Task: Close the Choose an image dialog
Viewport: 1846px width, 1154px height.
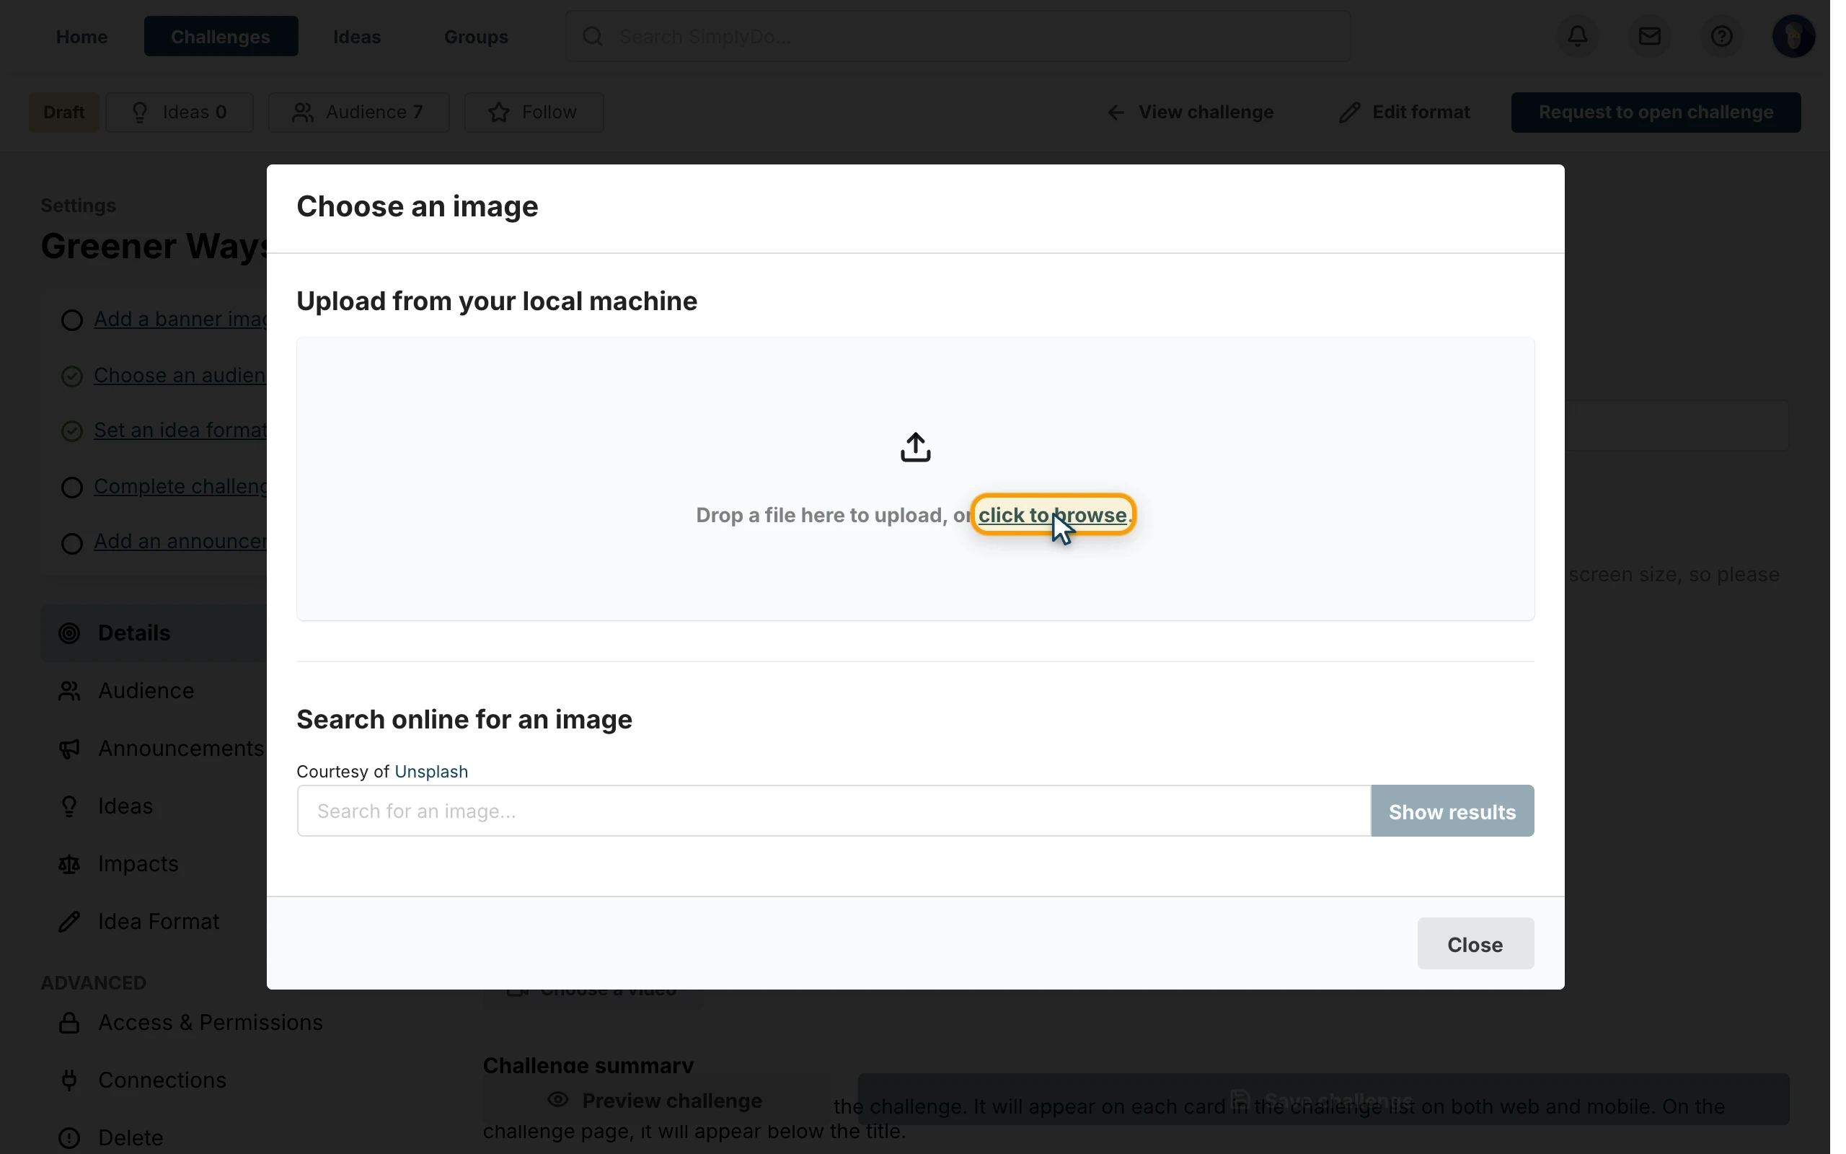Action: [x=1475, y=944]
